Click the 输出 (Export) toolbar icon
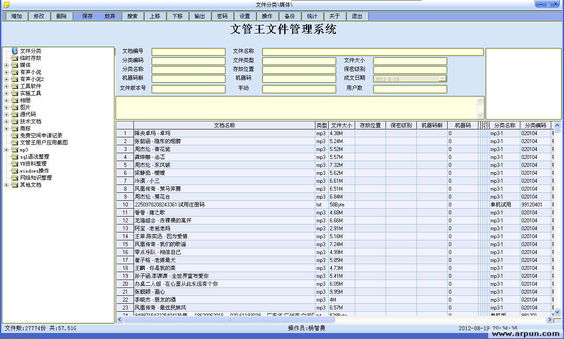Viewport: 564px width, 339px height. click(200, 16)
